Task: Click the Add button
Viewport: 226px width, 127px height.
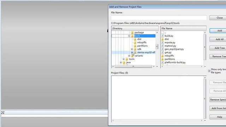Action: (x=218, y=31)
